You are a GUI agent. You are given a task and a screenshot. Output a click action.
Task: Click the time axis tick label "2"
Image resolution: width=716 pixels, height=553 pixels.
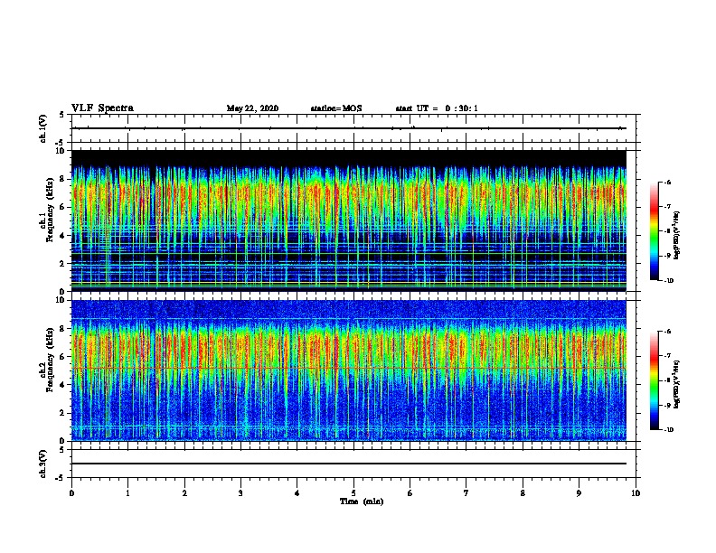184,493
